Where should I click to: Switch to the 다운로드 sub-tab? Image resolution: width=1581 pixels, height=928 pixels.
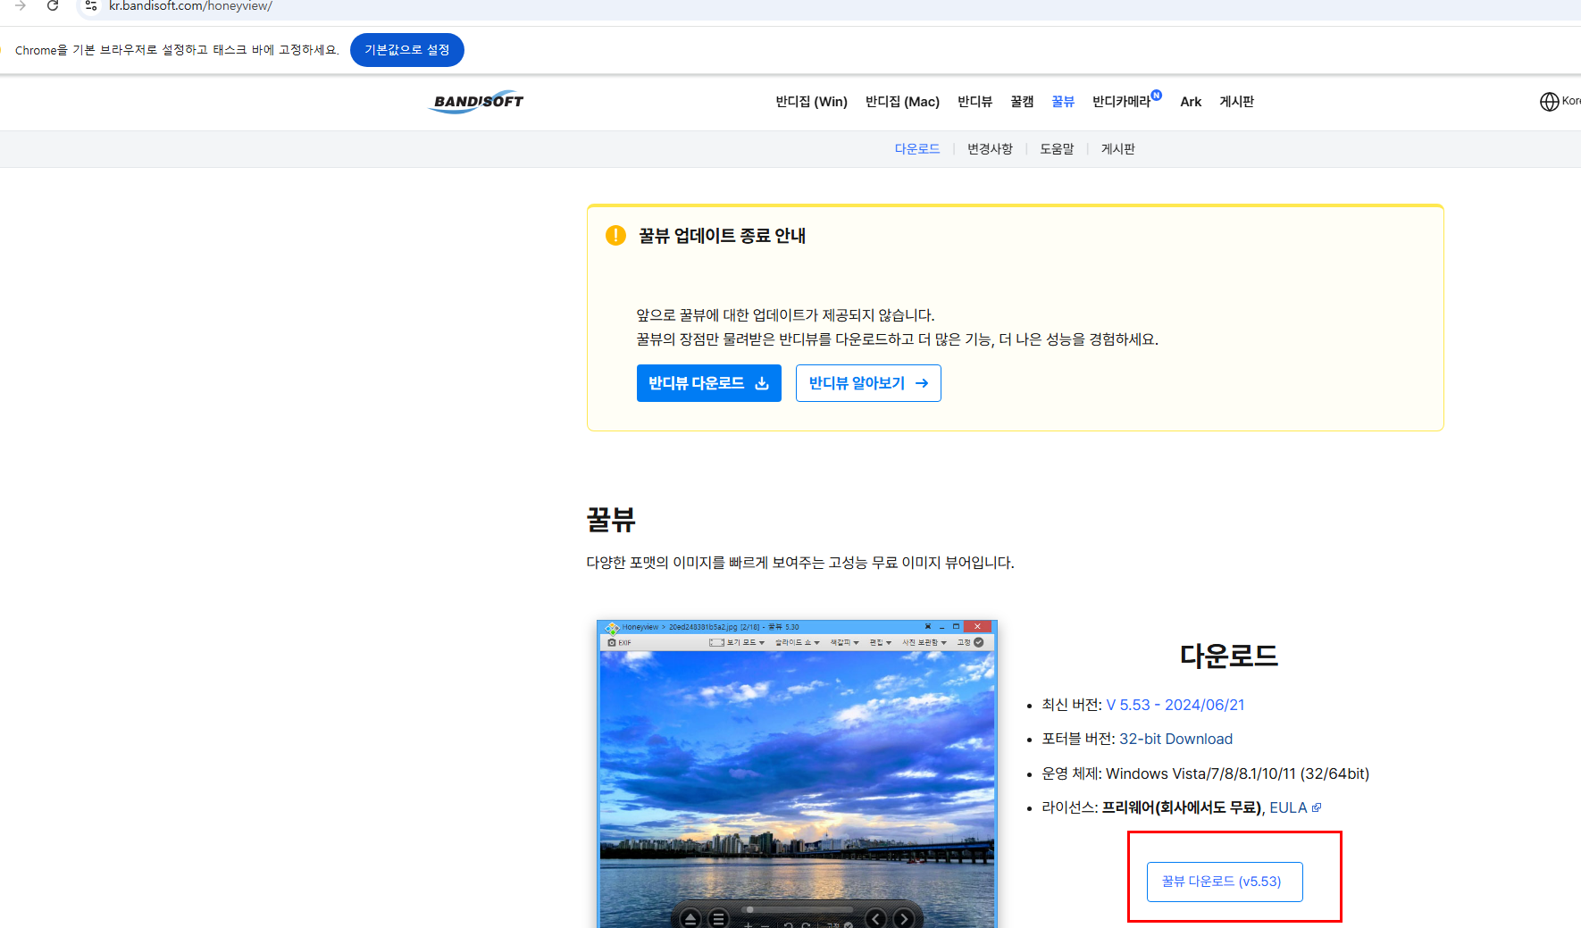click(917, 149)
